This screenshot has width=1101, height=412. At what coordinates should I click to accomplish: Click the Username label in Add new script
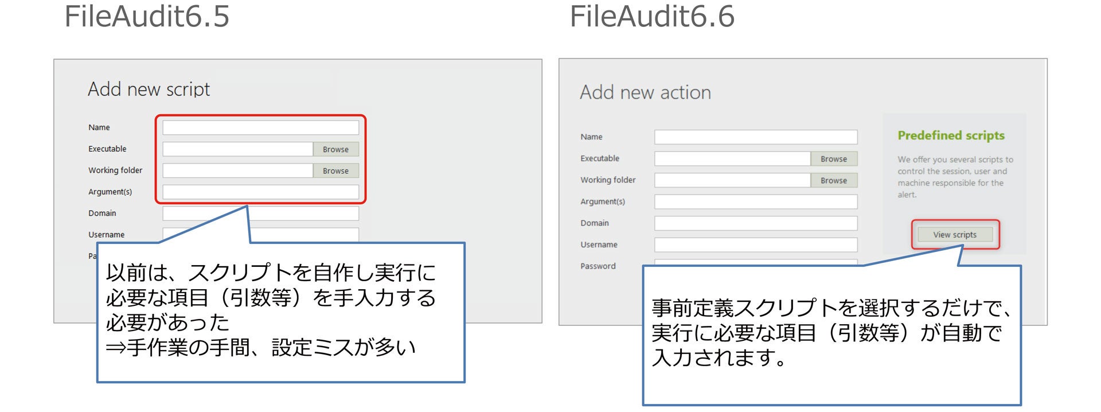pyautogui.click(x=106, y=235)
